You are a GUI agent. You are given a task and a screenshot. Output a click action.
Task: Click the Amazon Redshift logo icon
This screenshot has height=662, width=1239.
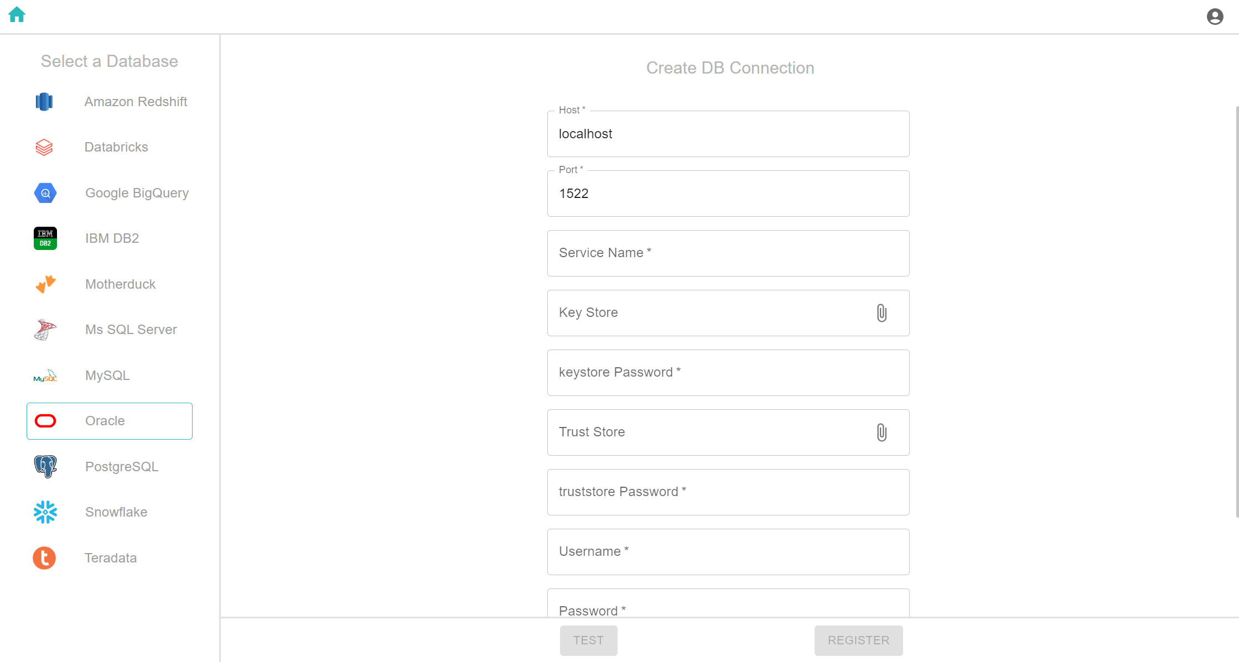(x=44, y=102)
